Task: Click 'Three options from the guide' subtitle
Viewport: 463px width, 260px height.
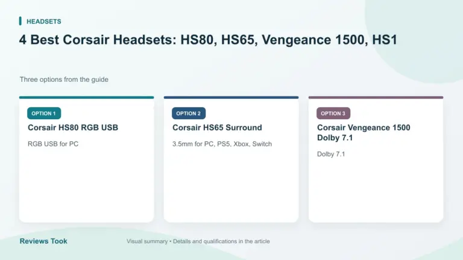Action: (x=64, y=79)
